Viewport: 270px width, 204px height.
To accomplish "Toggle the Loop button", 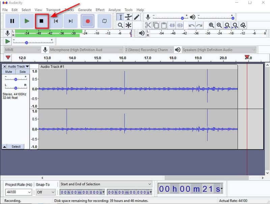I will (x=104, y=21).
